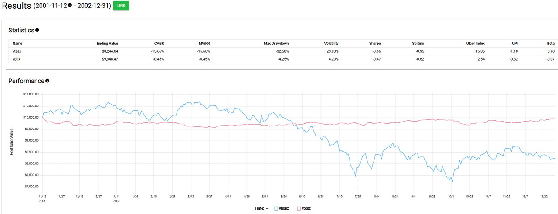558x214 pixels.
Task: Click the info icon after start date 2001-11-12
Action: (70, 6)
